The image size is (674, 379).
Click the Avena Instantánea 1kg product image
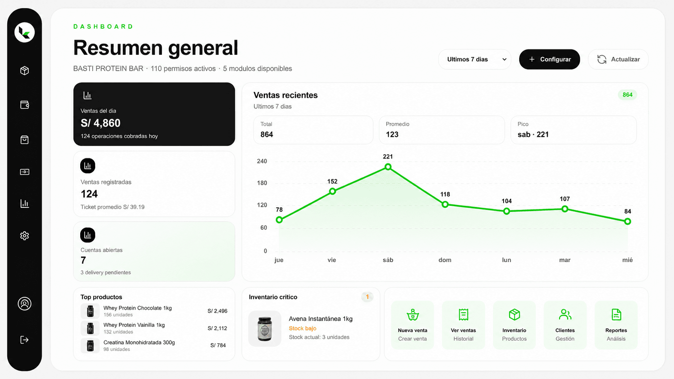click(265, 329)
